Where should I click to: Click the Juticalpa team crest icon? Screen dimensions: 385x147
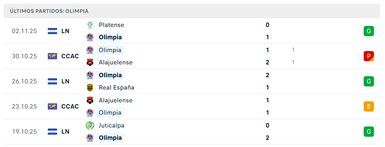click(90, 125)
